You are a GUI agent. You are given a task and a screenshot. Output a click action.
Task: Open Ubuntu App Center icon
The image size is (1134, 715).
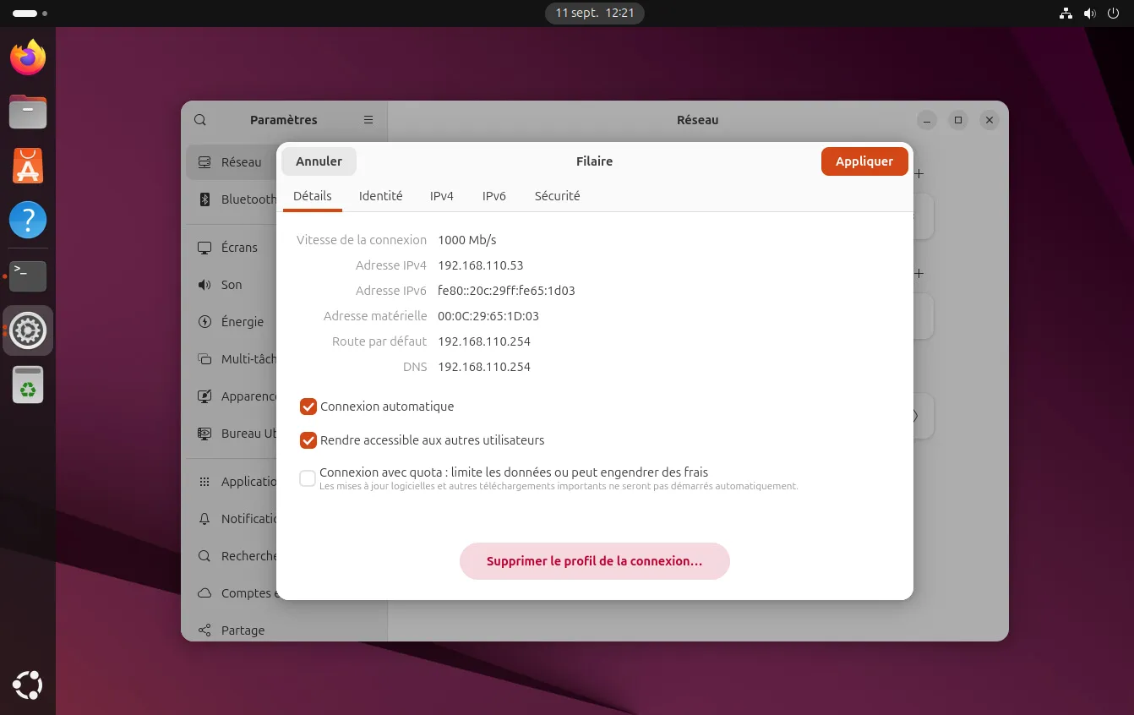[x=28, y=166]
